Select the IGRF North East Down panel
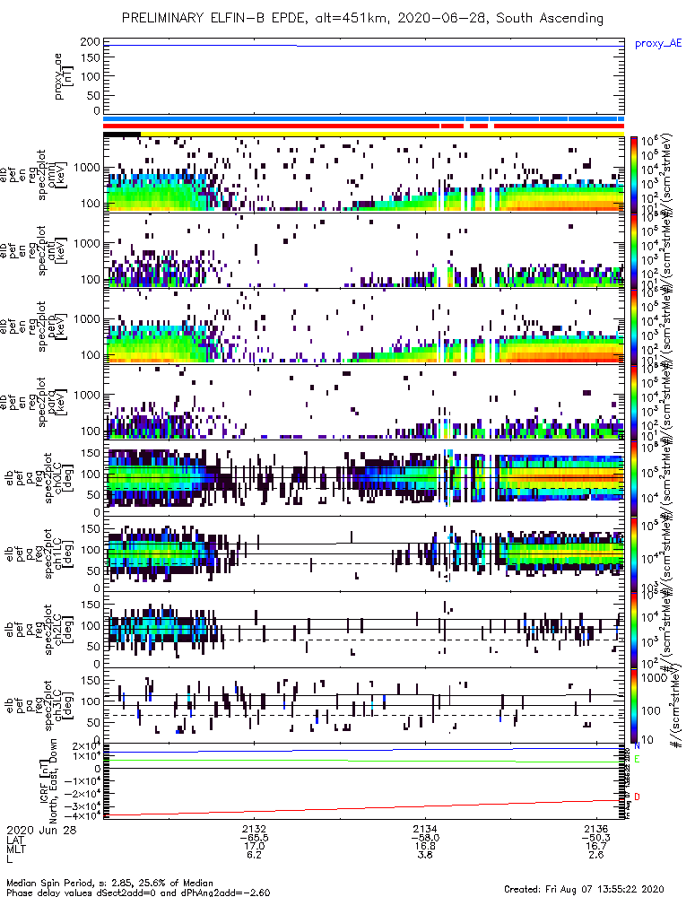 click(x=364, y=781)
